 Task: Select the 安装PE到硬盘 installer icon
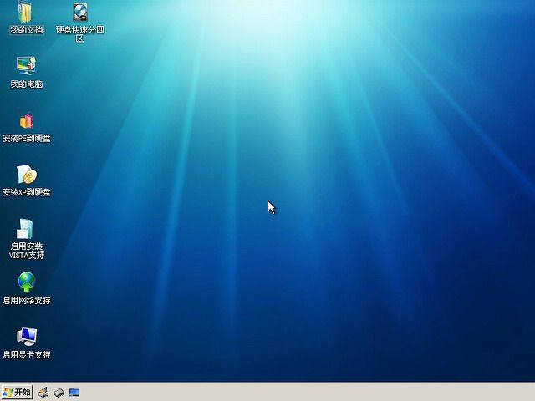point(26,120)
